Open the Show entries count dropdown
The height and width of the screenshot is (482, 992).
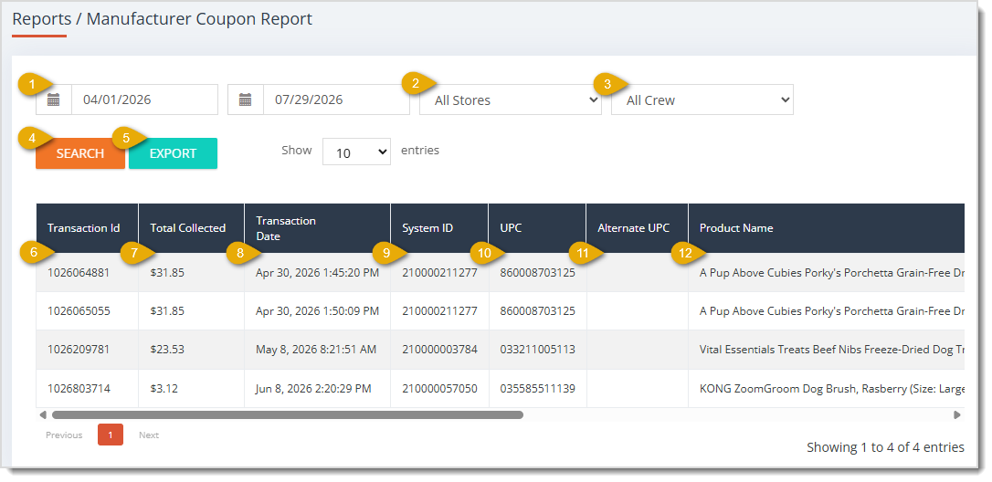357,152
